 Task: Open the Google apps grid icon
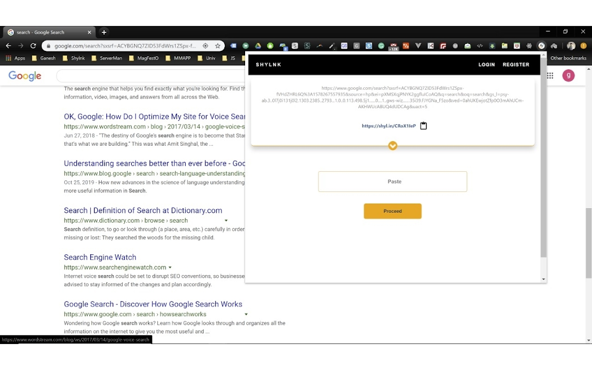(550, 76)
